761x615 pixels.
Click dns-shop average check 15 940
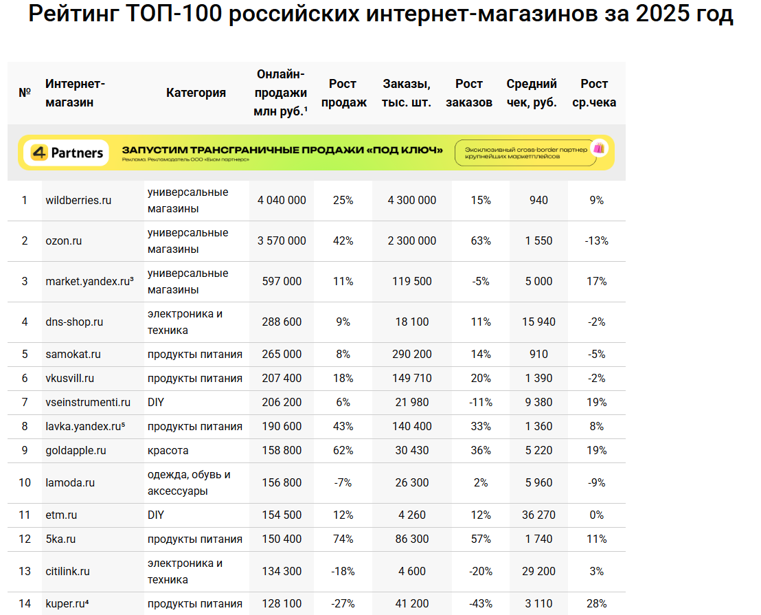point(538,322)
